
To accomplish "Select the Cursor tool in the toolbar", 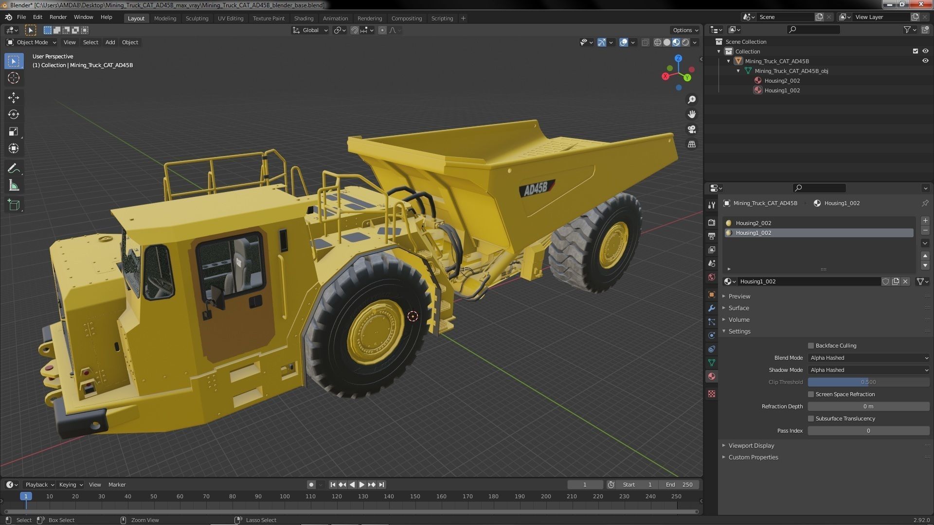I will [x=14, y=78].
